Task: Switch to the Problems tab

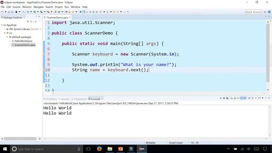Action: pos(50,99)
